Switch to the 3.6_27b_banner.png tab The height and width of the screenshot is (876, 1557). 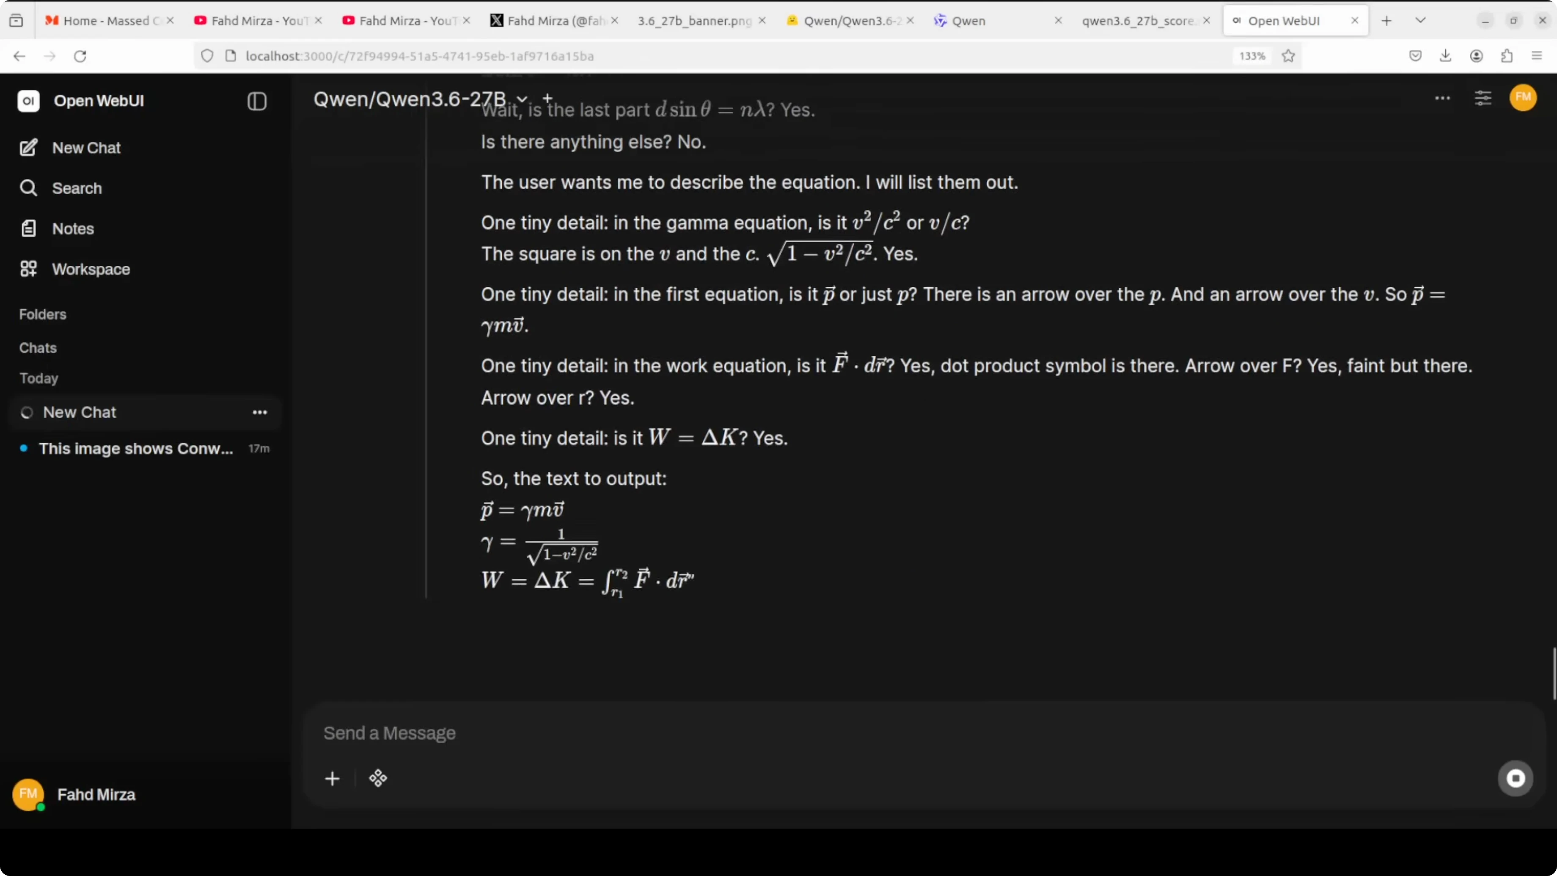[694, 21]
